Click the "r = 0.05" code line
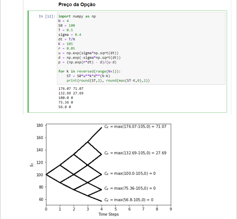Screen dimensions: 237x219 coord(67,48)
